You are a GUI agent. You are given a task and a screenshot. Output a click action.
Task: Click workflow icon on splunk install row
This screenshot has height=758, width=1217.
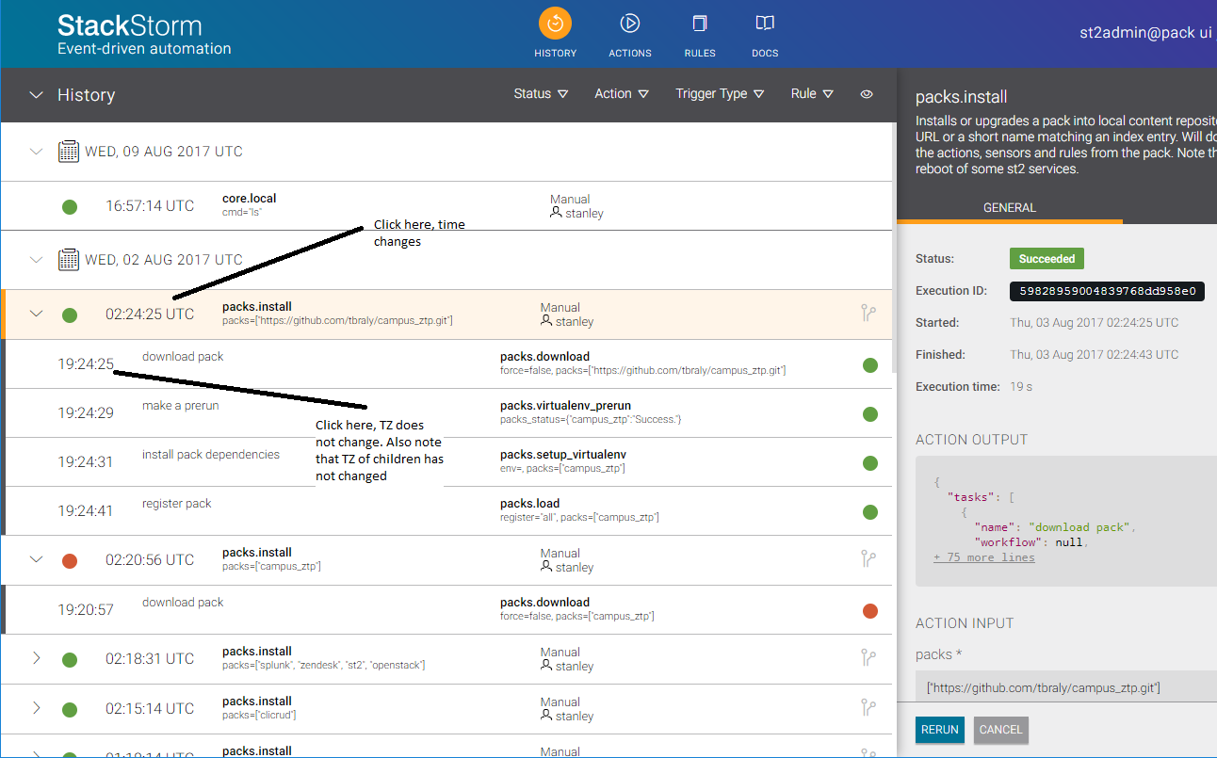(868, 658)
